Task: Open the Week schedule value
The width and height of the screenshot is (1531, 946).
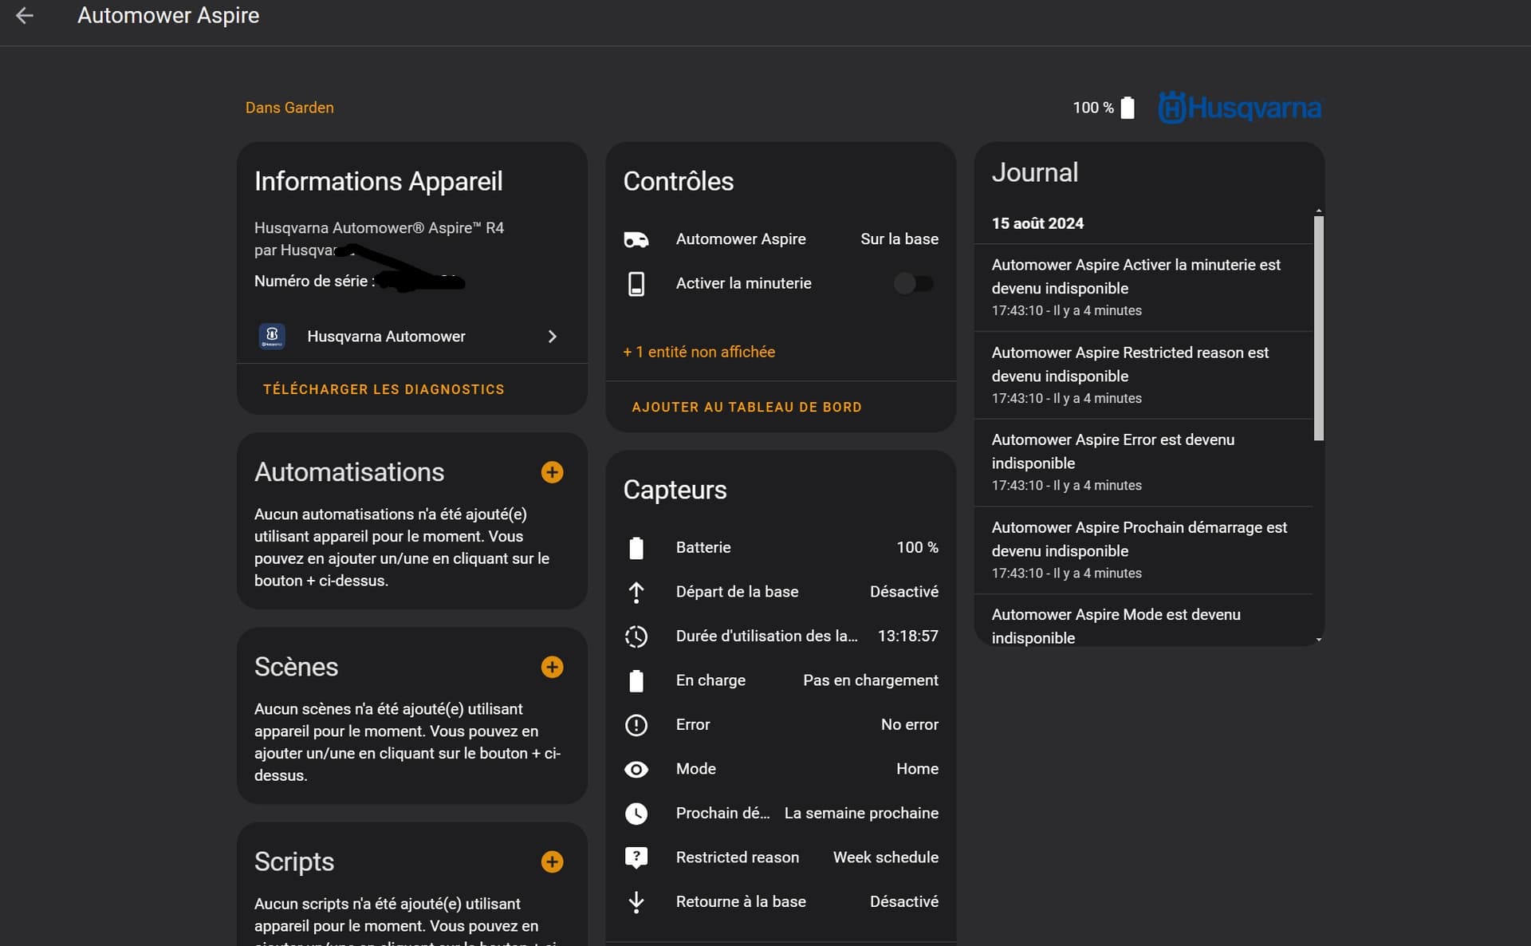Action: pyautogui.click(x=886, y=857)
